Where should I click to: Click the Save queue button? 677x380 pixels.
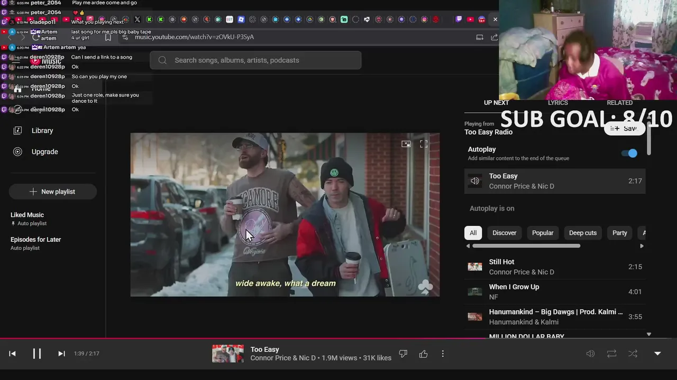tap(624, 128)
